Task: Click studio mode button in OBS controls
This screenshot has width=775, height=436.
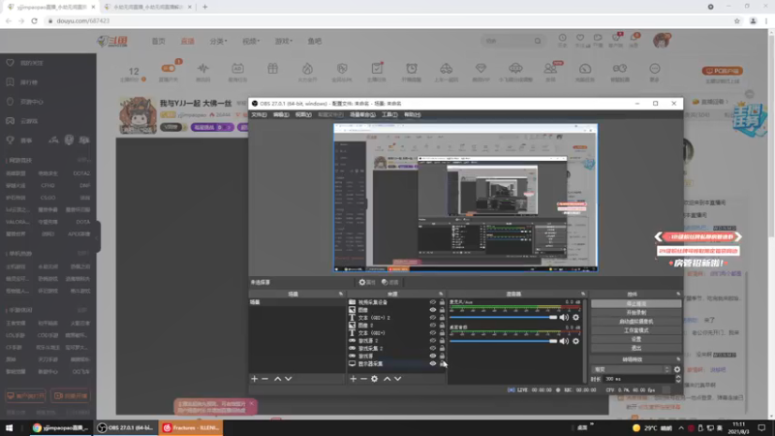Action: coord(636,330)
